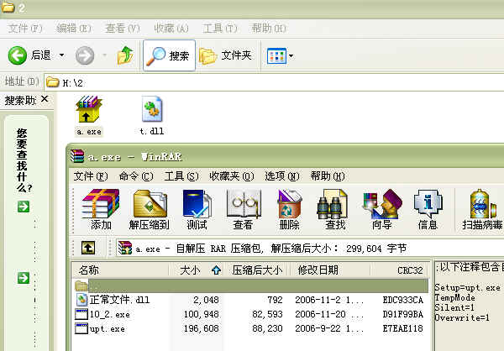Image resolution: width=504 pixels, height=351 pixels.
Task: Expand the Explorer Views dropdown arrow
Action: 291,56
